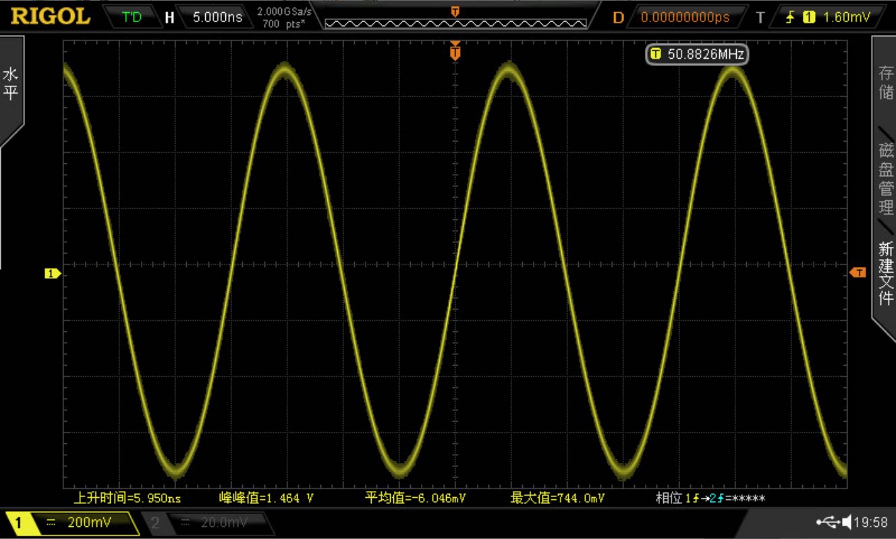The height and width of the screenshot is (539, 896).
Task: Select the 磁盘管理 disk management tab
Action: 885,179
